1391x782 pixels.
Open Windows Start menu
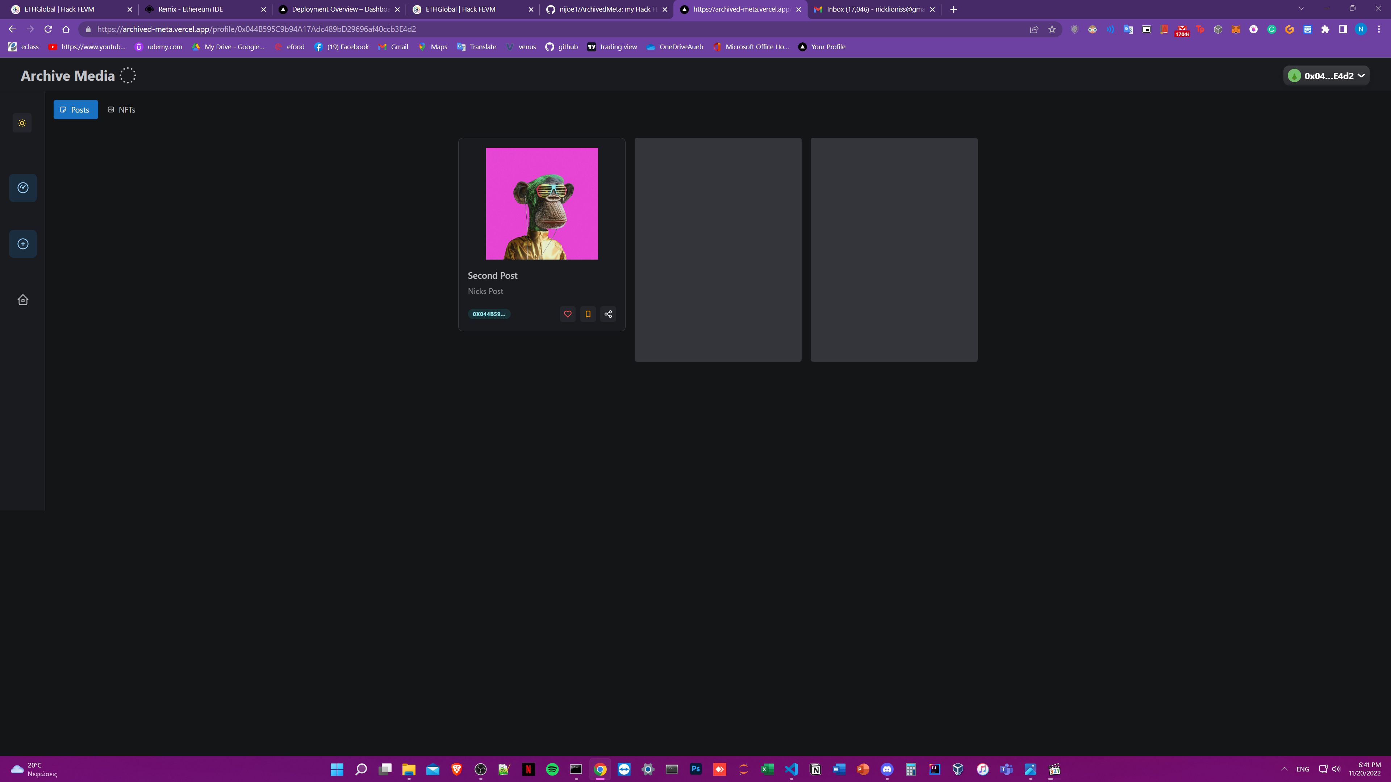[337, 769]
